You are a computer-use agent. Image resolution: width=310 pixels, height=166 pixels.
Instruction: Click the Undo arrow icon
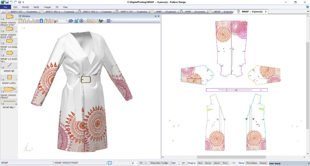[x=11, y=2]
